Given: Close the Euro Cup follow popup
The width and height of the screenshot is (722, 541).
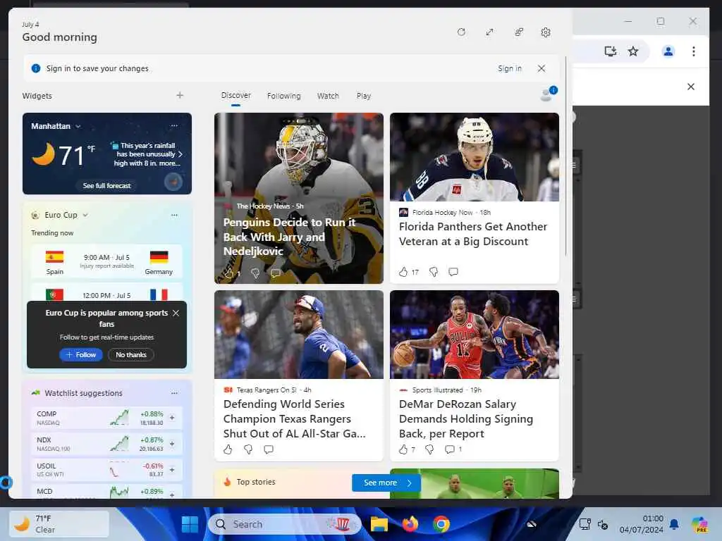Looking at the screenshot, I should pyautogui.click(x=176, y=313).
